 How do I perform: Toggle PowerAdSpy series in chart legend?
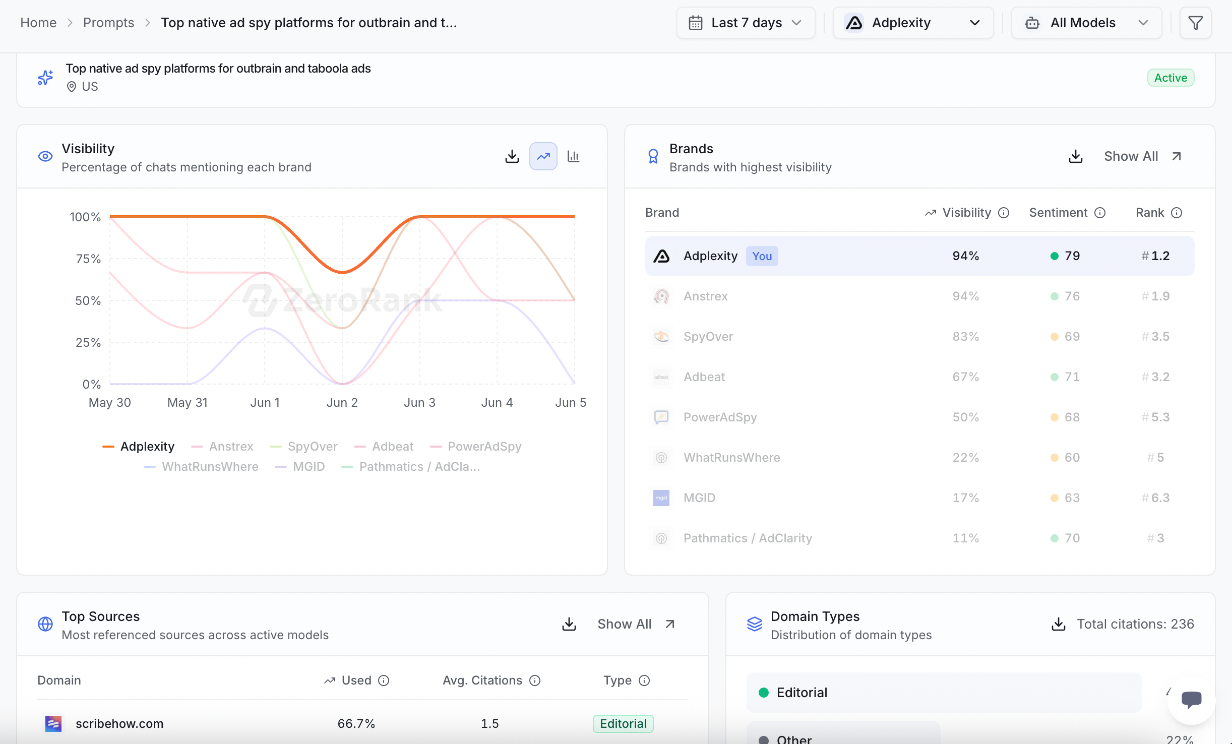click(x=475, y=447)
